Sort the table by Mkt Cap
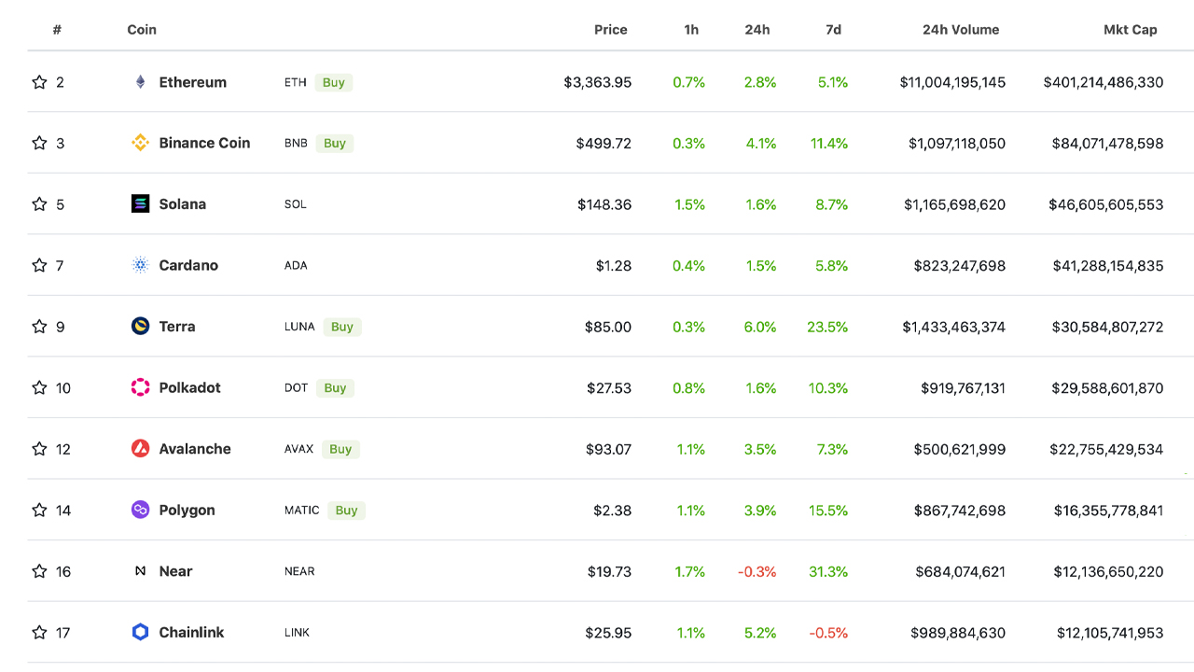1194x672 pixels. click(1130, 29)
